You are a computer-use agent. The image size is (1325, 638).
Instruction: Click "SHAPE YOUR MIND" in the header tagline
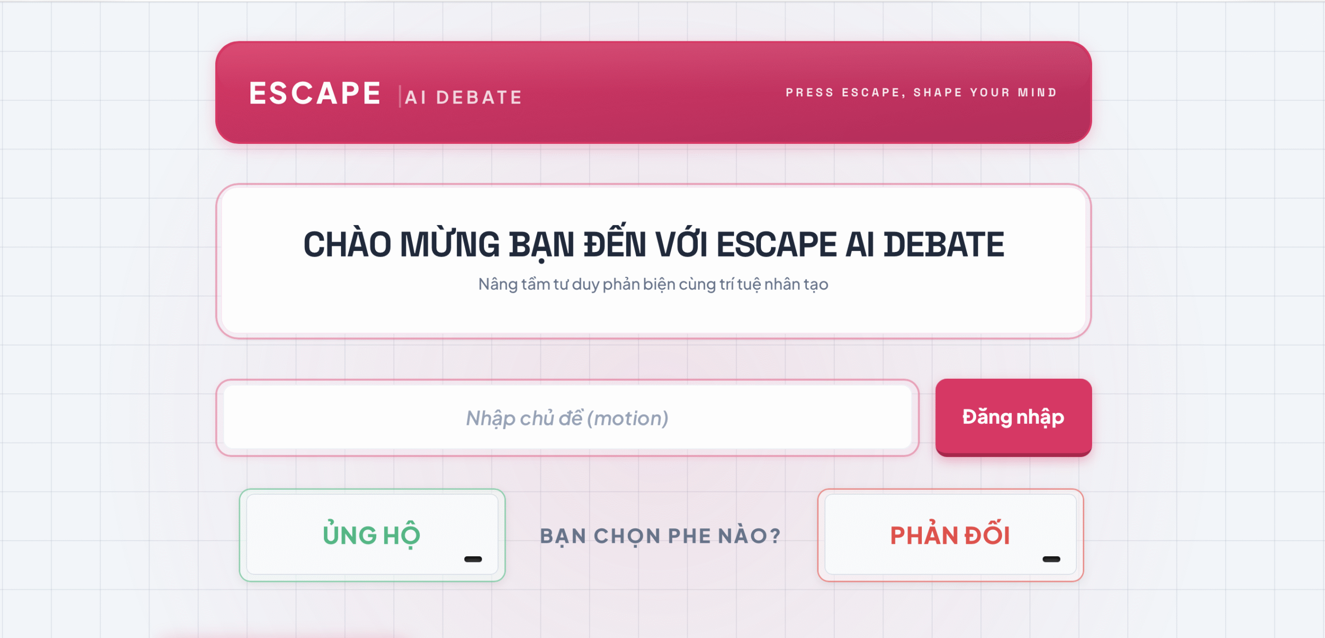pos(985,93)
